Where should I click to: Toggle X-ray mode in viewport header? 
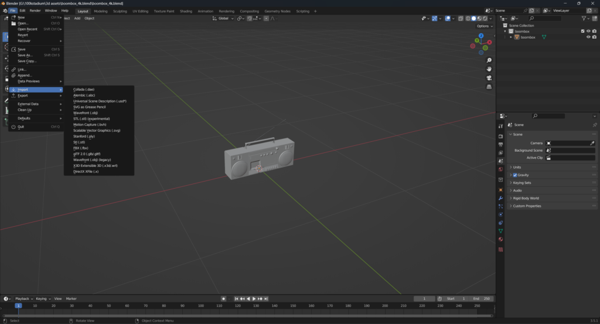tap(461, 18)
